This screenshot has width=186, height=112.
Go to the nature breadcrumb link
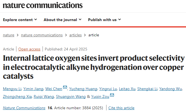tap(9, 35)
